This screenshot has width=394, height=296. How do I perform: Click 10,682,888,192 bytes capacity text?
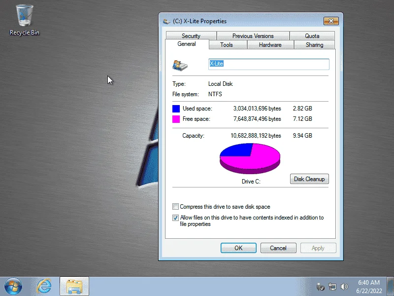tap(256, 136)
